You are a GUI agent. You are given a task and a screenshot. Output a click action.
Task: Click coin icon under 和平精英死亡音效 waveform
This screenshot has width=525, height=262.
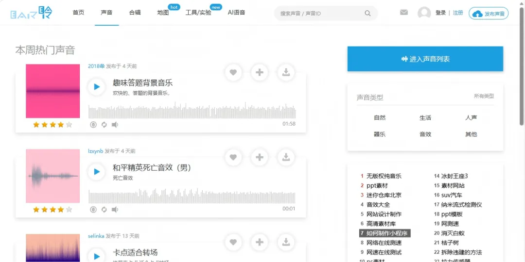93,210
